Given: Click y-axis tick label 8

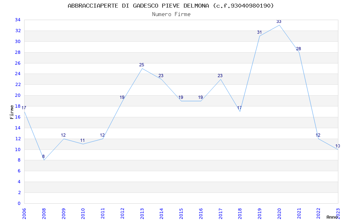Looking at the screenshot, I should tap(19, 160).
